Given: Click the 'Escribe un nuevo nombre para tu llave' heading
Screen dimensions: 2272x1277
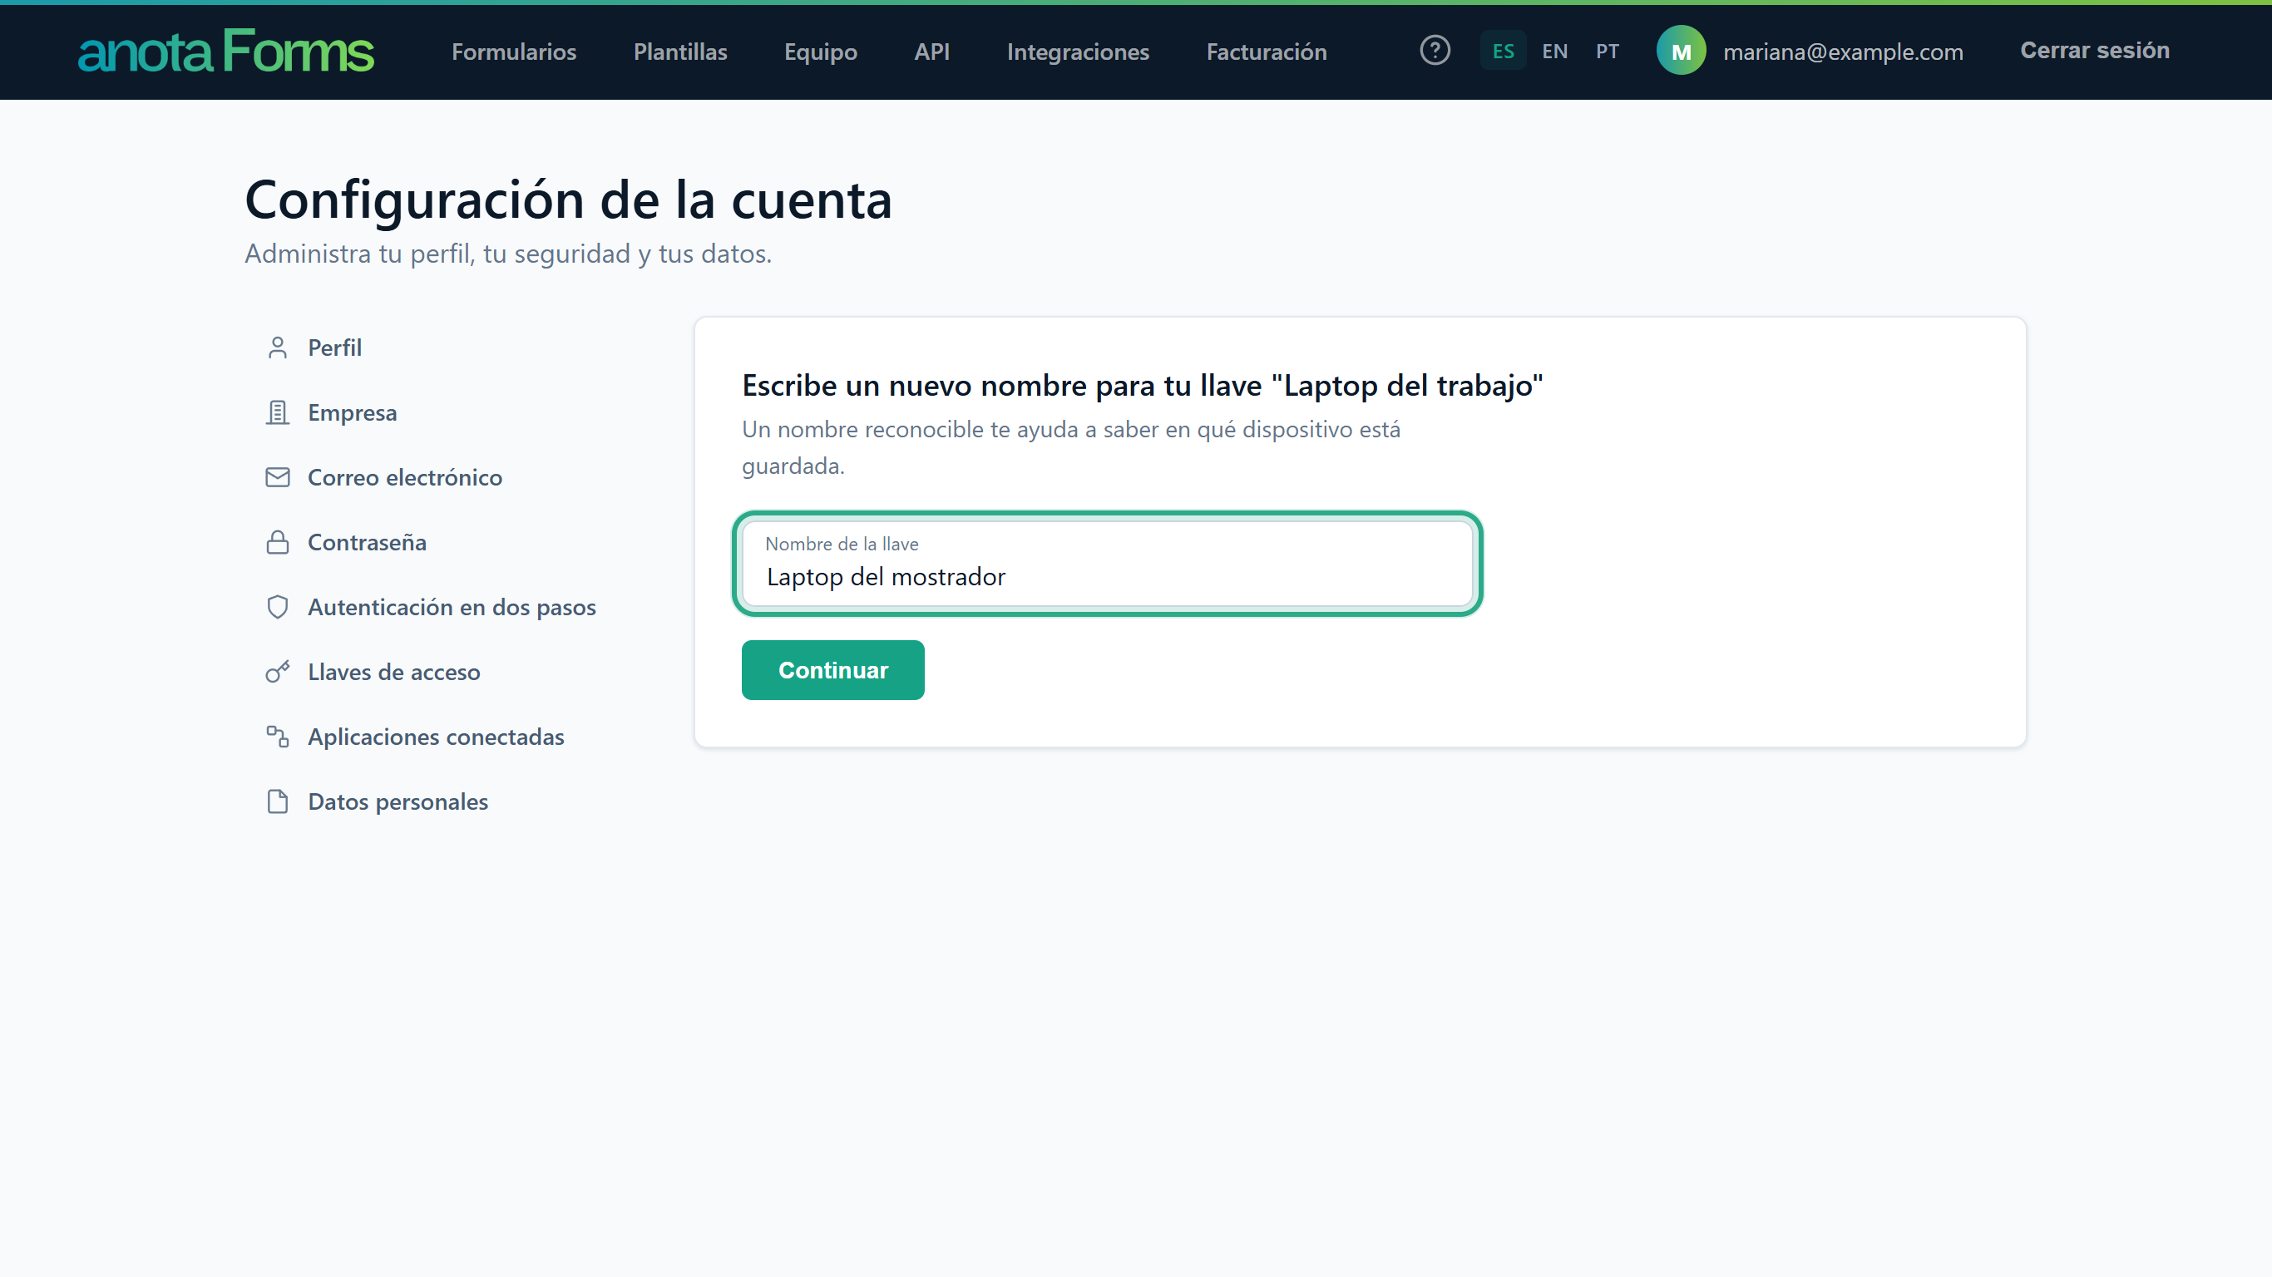Looking at the screenshot, I should [1142, 386].
